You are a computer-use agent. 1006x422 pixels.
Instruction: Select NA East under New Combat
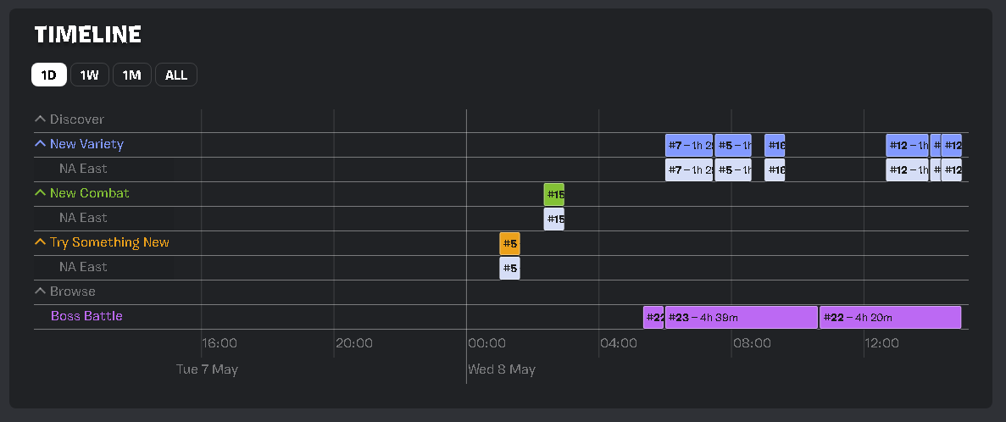83,218
